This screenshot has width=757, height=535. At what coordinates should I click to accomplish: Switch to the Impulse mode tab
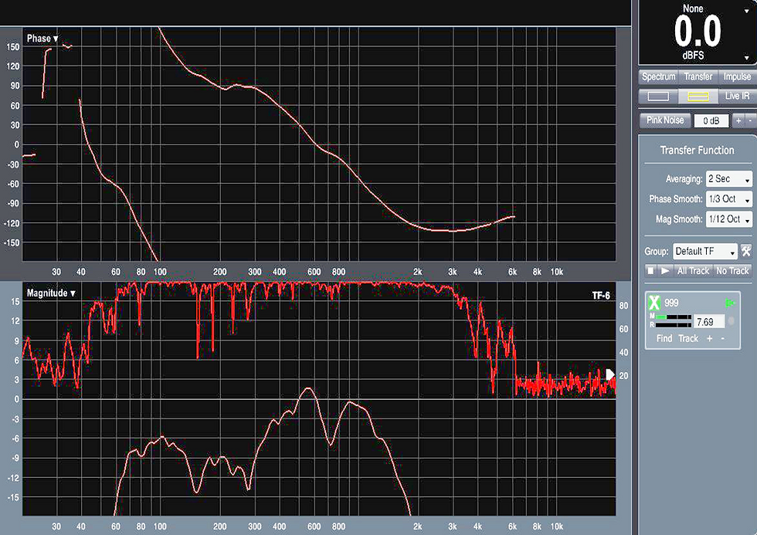tap(737, 76)
